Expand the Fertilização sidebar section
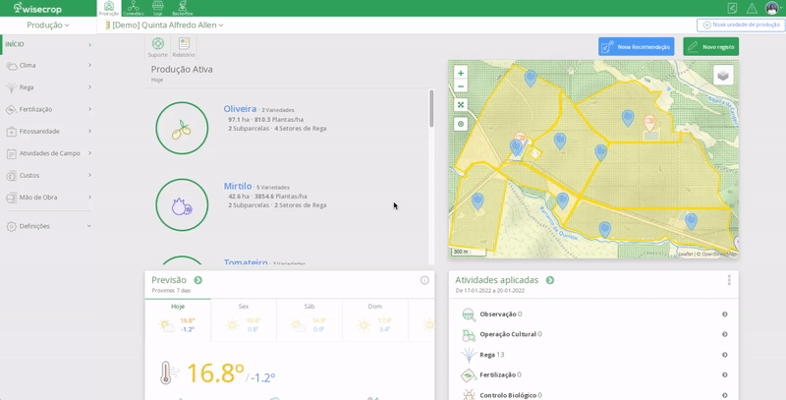The height and width of the screenshot is (400, 786). (x=48, y=109)
